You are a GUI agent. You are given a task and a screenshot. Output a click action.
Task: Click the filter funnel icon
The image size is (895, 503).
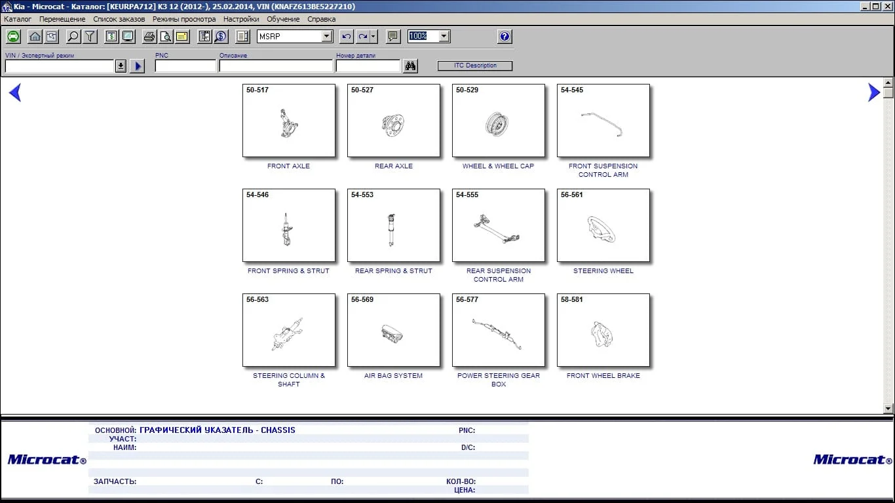(x=90, y=37)
